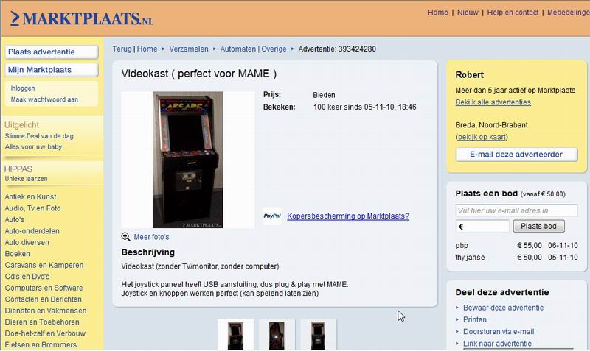
Task: Click the Marktplaats.nl logo
Action: 82,18
